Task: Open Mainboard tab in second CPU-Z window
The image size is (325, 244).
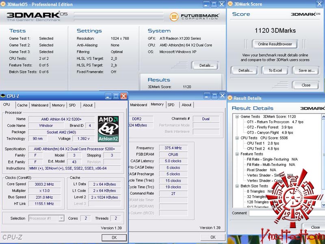Action: click(x=139, y=105)
